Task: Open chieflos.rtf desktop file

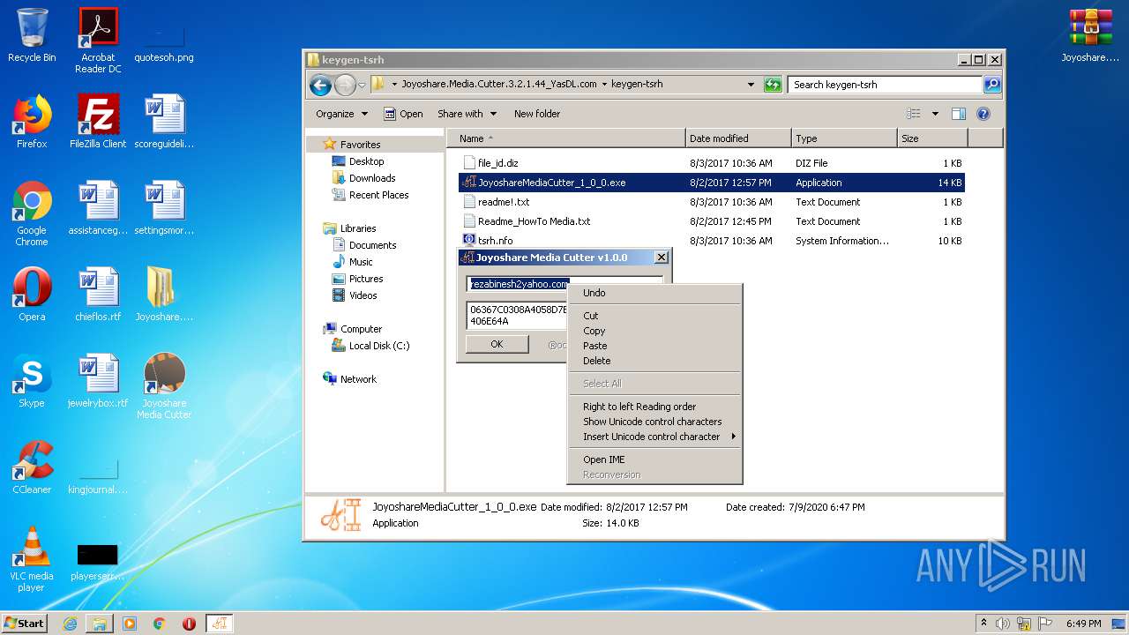Action: [x=98, y=295]
